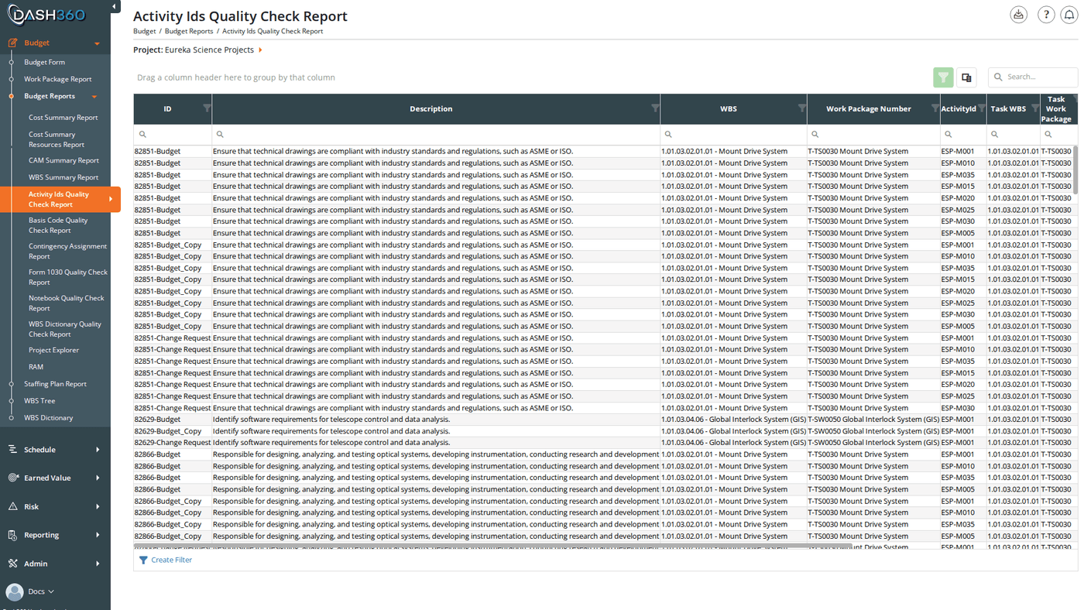Toggle the green filter row button
This screenshot has height=610, width=1084.
click(x=943, y=77)
